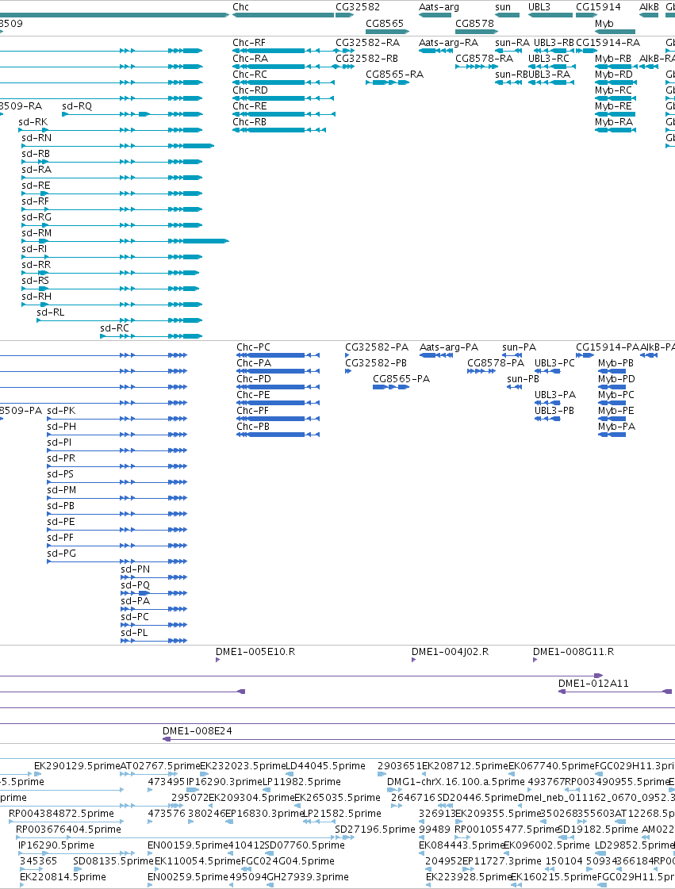Select protein sd-PG

pyautogui.click(x=117, y=561)
